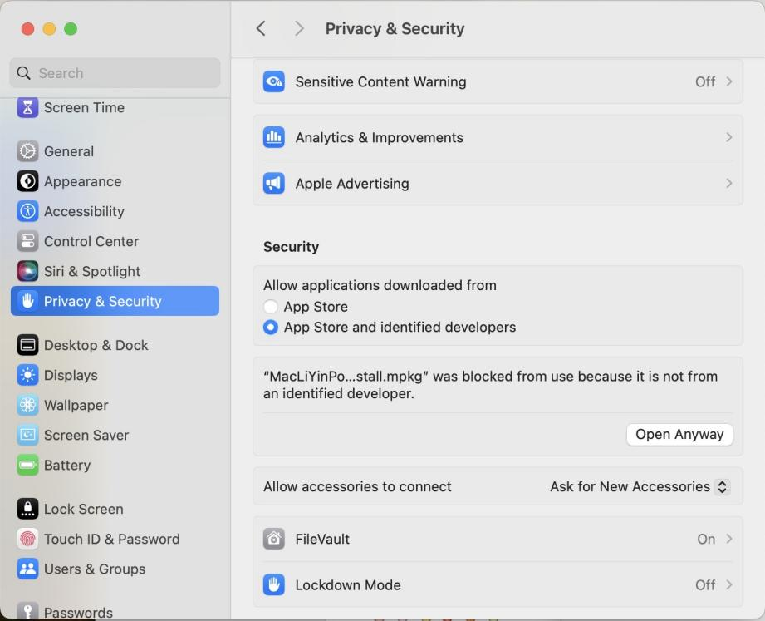Open the Apple Advertising icon
This screenshot has height=621, width=765.
pos(274,183)
